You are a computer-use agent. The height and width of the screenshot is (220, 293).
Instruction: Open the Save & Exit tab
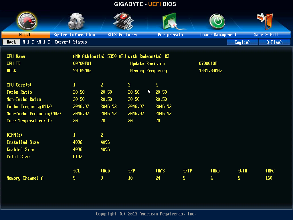click(x=266, y=35)
